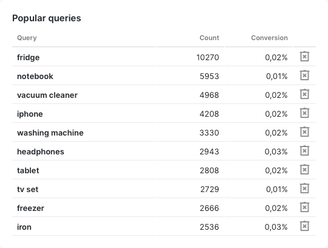The height and width of the screenshot is (248, 328).
Task: Click the trash icon for freezer
Action: coord(304,207)
